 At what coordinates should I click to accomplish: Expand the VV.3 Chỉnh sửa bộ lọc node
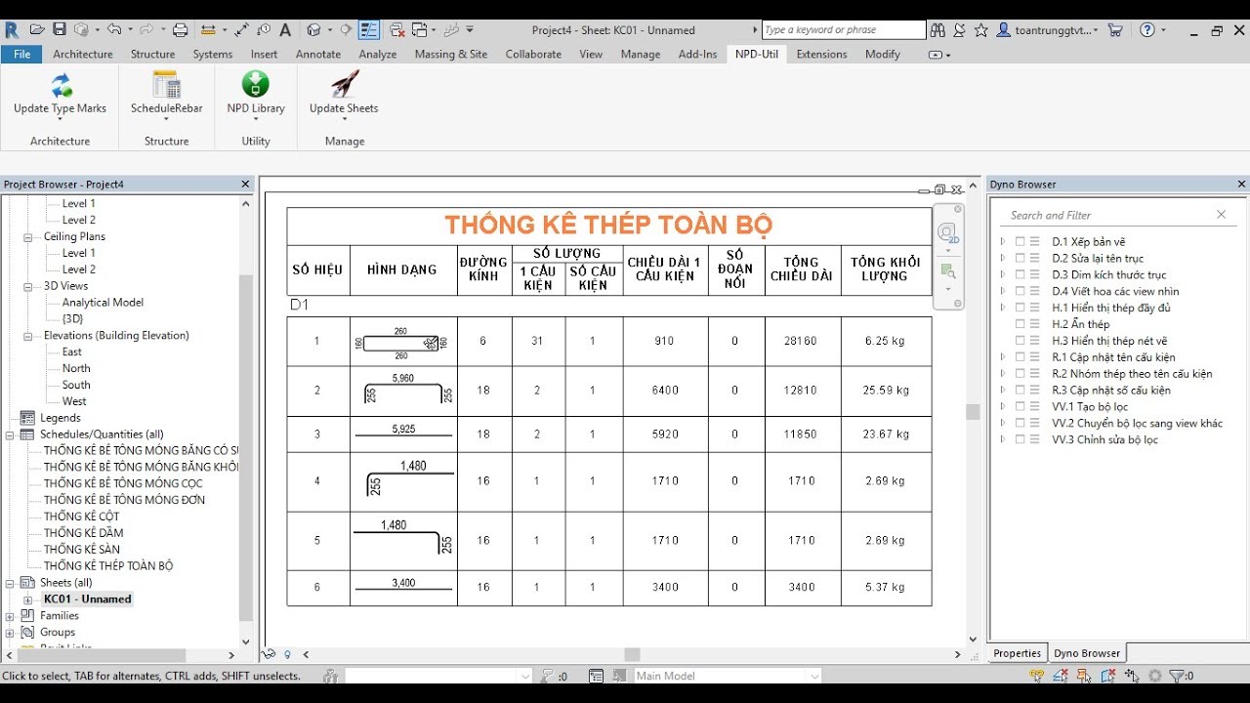coord(1002,439)
